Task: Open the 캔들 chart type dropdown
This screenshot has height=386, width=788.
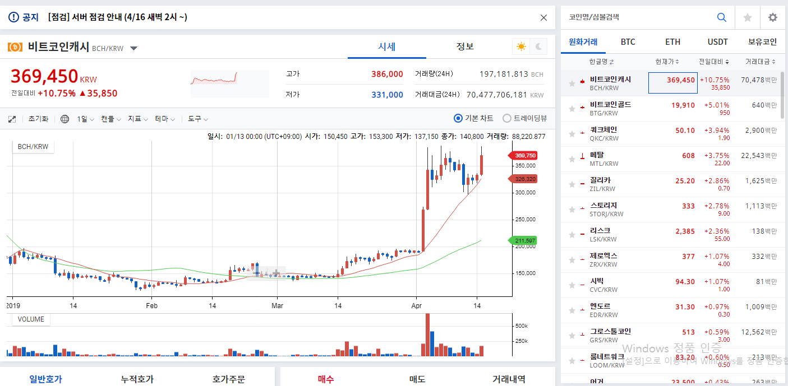Action: point(111,119)
